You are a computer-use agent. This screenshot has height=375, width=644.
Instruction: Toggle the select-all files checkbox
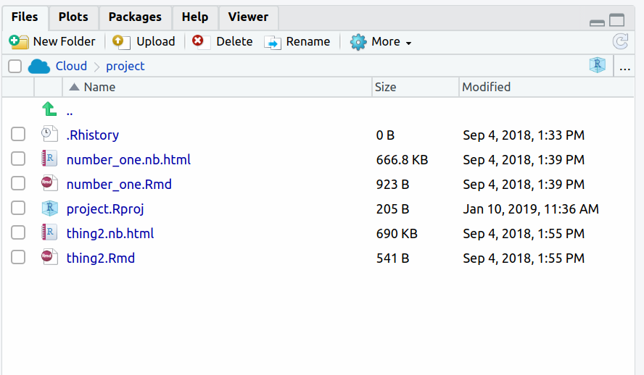15,67
